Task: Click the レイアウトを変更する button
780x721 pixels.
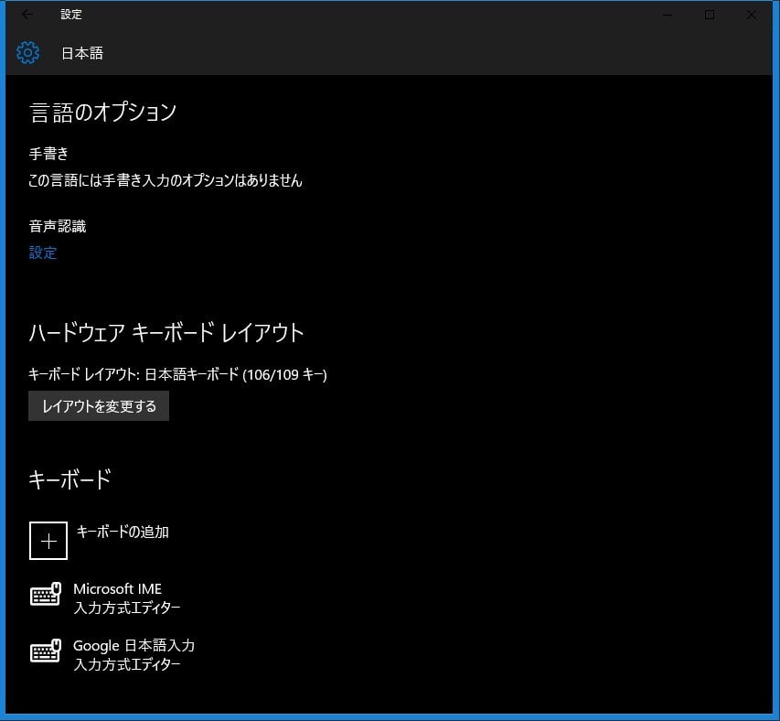Action: [x=99, y=406]
